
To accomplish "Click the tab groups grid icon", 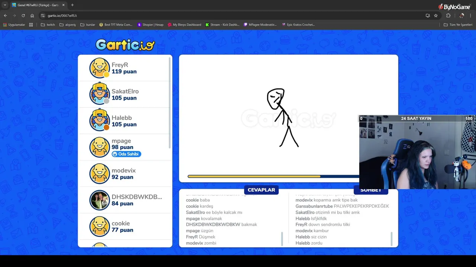I will coord(31,25).
